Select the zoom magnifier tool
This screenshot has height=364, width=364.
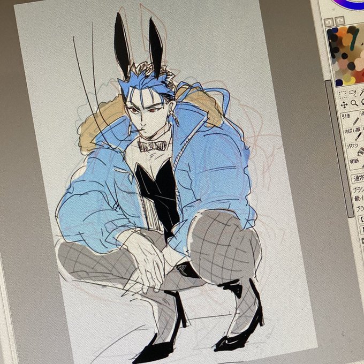[x=354, y=103]
